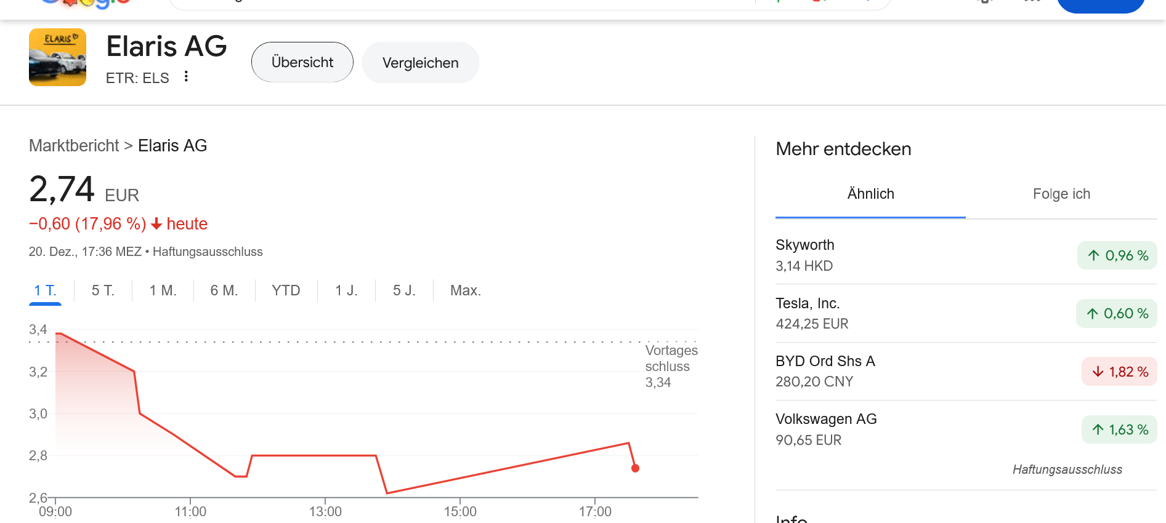The image size is (1166, 523).
Task: Switch chart to 5 J. range
Action: [404, 290]
